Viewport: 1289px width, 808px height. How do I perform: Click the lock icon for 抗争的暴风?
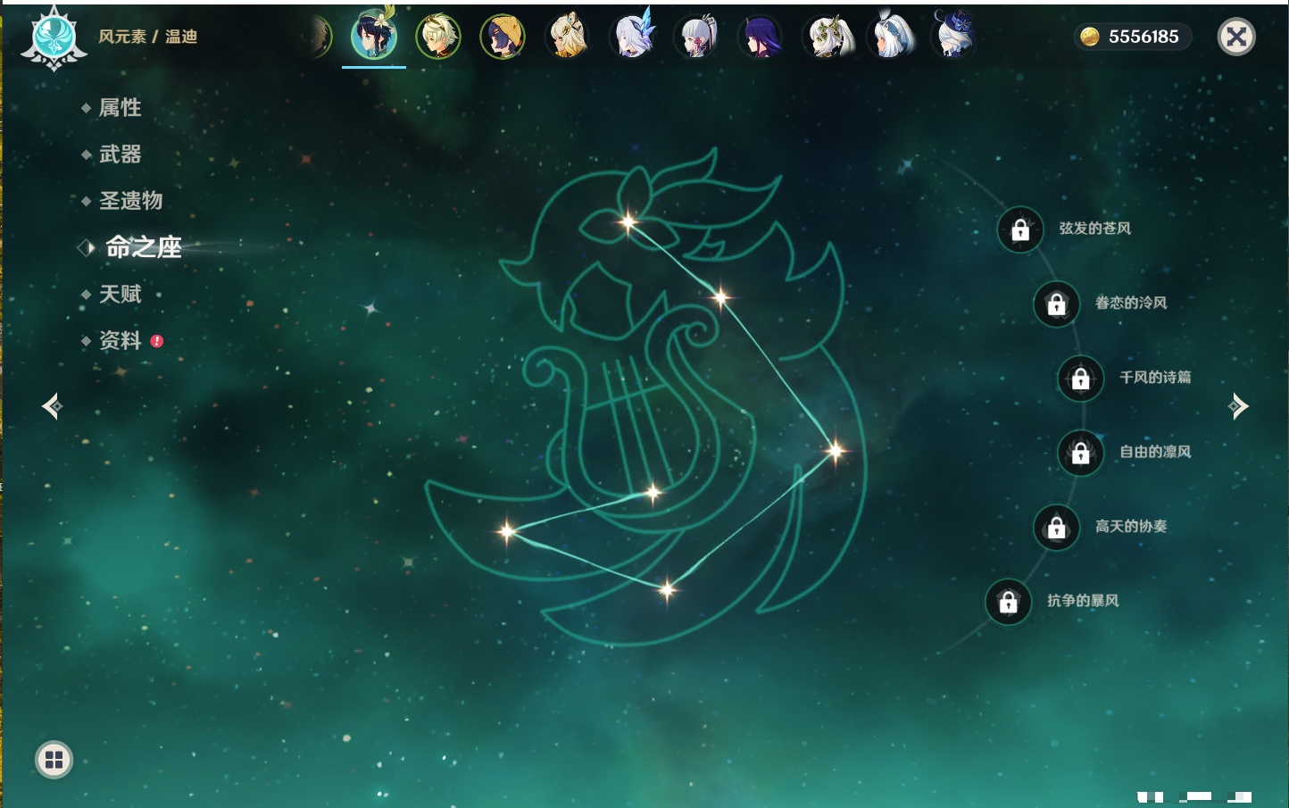pos(1009,602)
